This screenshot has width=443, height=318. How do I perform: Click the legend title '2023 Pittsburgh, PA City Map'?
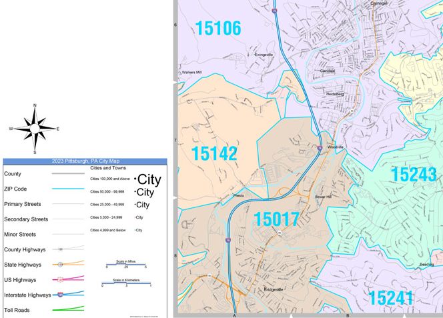click(84, 161)
